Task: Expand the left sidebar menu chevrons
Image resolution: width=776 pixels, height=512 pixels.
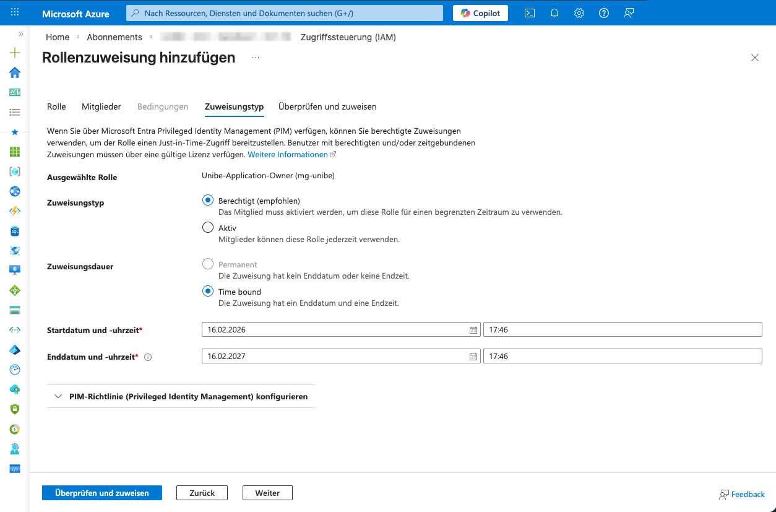Action: (21, 34)
